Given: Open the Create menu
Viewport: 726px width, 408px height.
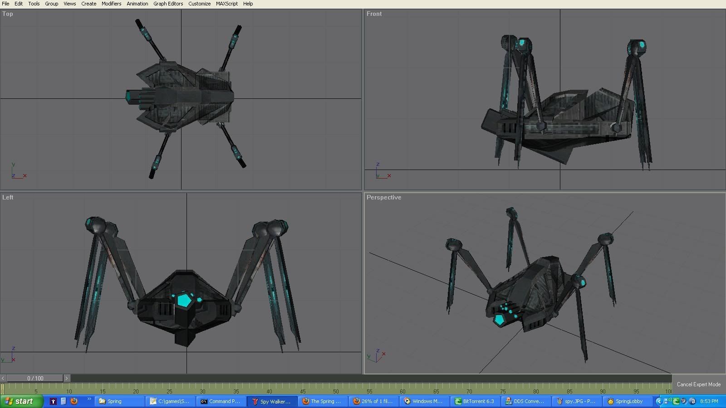Looking at the screenshot, I should [x=88, y=4].
